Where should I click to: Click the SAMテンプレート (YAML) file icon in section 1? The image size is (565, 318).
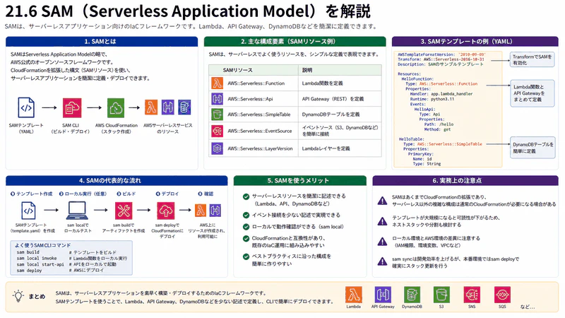tap(26, 107)
